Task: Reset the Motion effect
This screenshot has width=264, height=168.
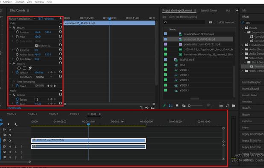Action: [x=60, y=27]
